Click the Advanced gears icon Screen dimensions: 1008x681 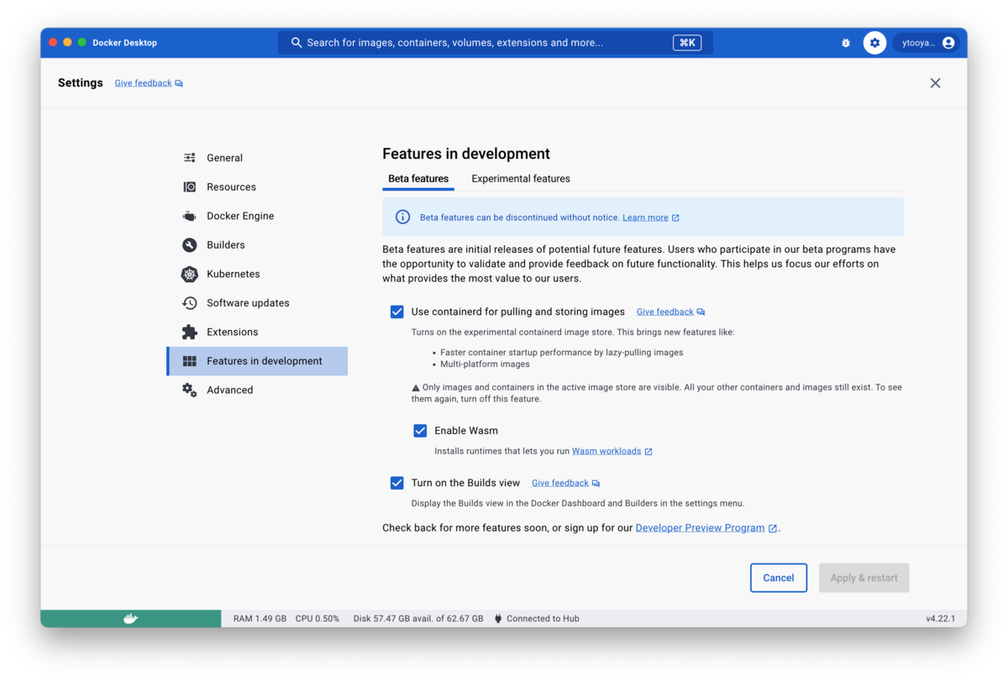click(190, 390)
